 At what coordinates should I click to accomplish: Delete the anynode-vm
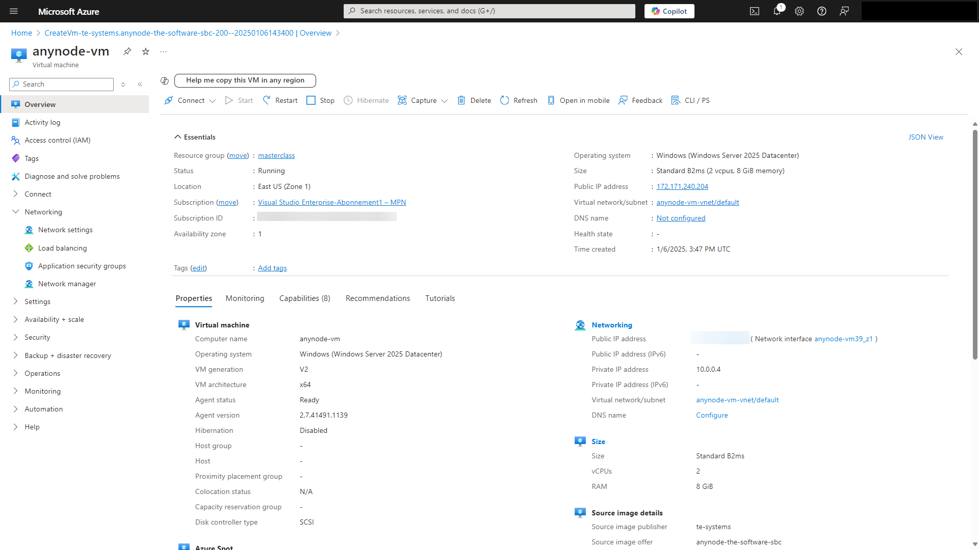coord(474,100)
